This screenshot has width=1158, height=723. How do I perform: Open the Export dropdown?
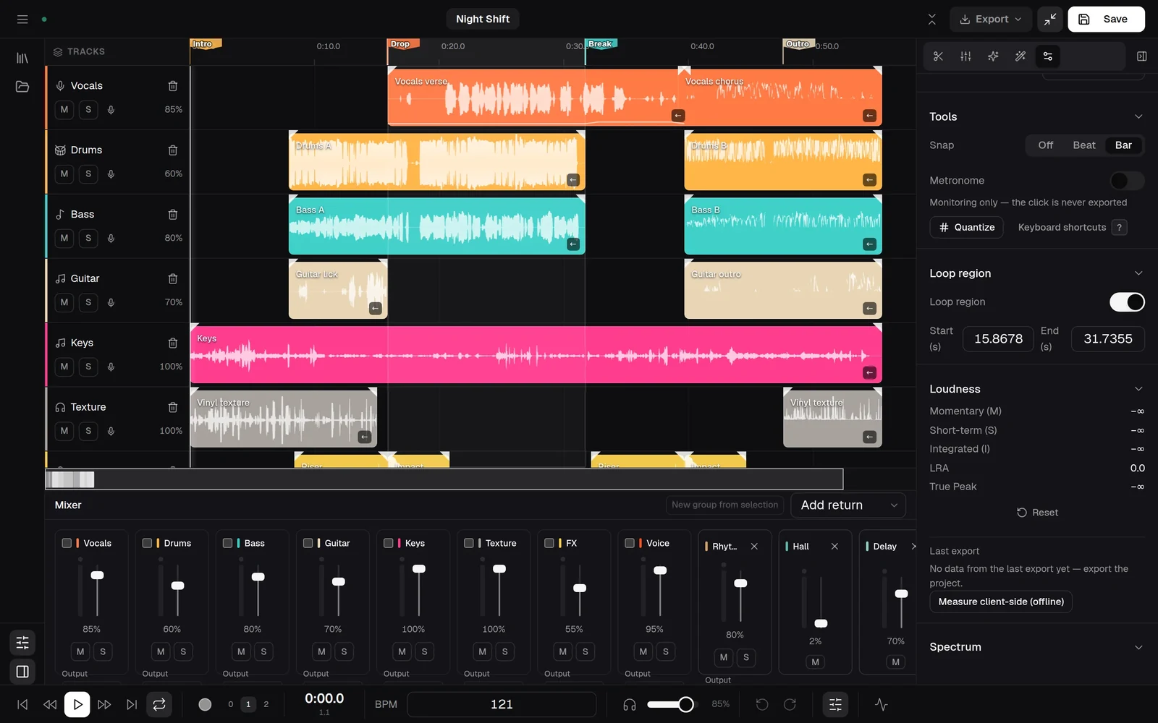click(990, 20)
